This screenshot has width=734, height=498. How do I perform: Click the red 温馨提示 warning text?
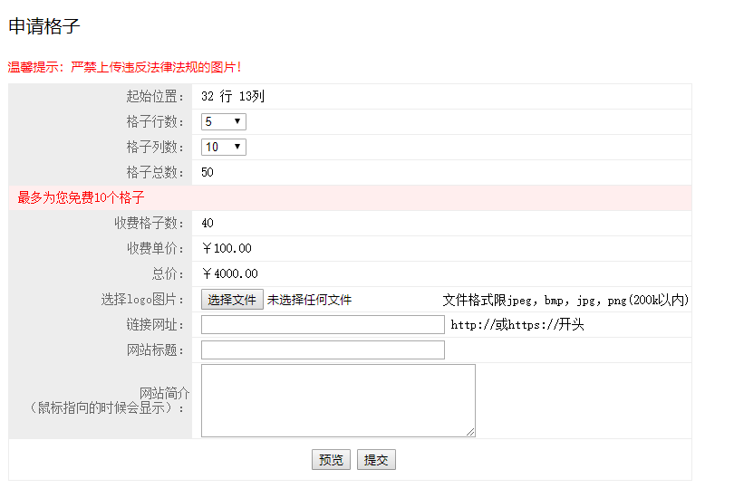124,67
